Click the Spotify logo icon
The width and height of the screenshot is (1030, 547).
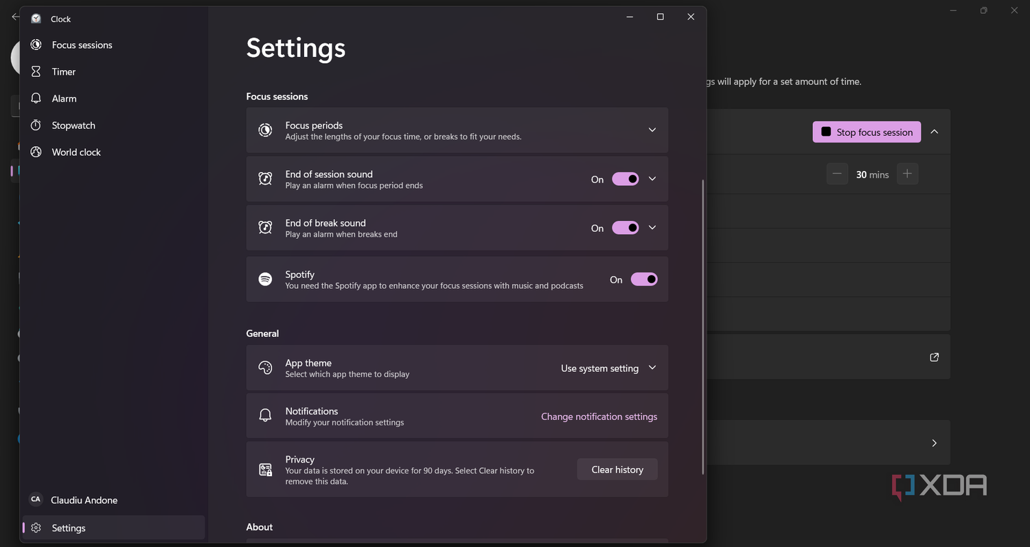[x=265, y=279]
